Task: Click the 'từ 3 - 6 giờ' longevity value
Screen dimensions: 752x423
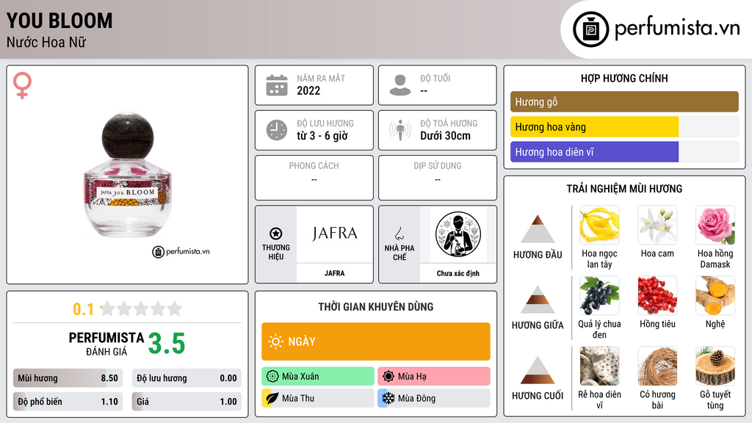Action: click(322, 136)
